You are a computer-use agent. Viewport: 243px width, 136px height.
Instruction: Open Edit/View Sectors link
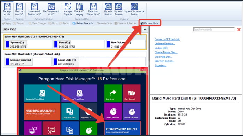164,61
